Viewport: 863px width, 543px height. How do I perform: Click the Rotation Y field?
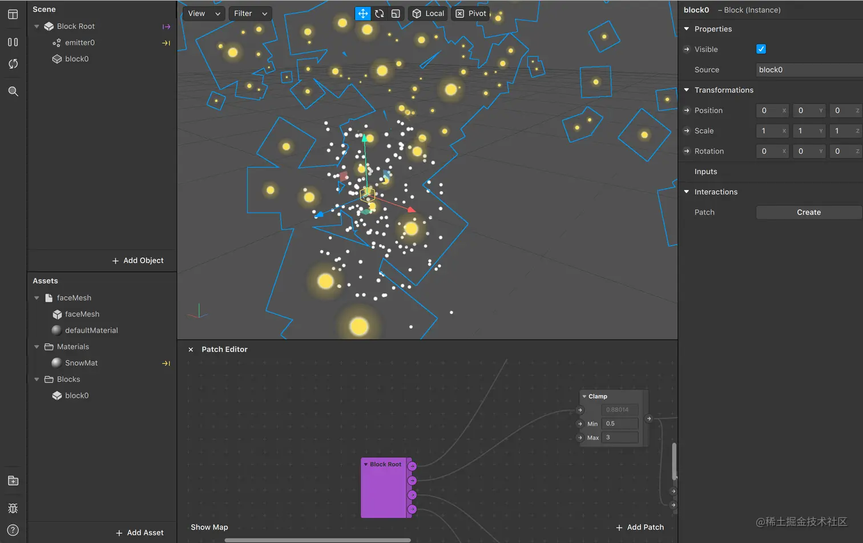pos(809,151)
